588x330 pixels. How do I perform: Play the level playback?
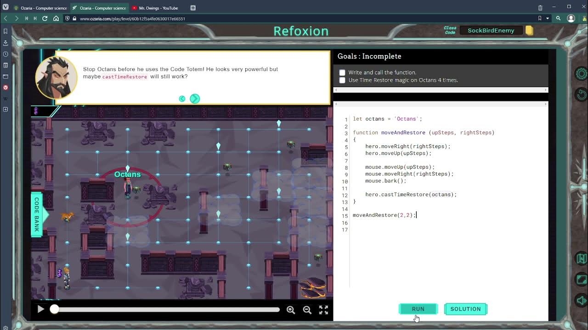(x=40, y=309)
